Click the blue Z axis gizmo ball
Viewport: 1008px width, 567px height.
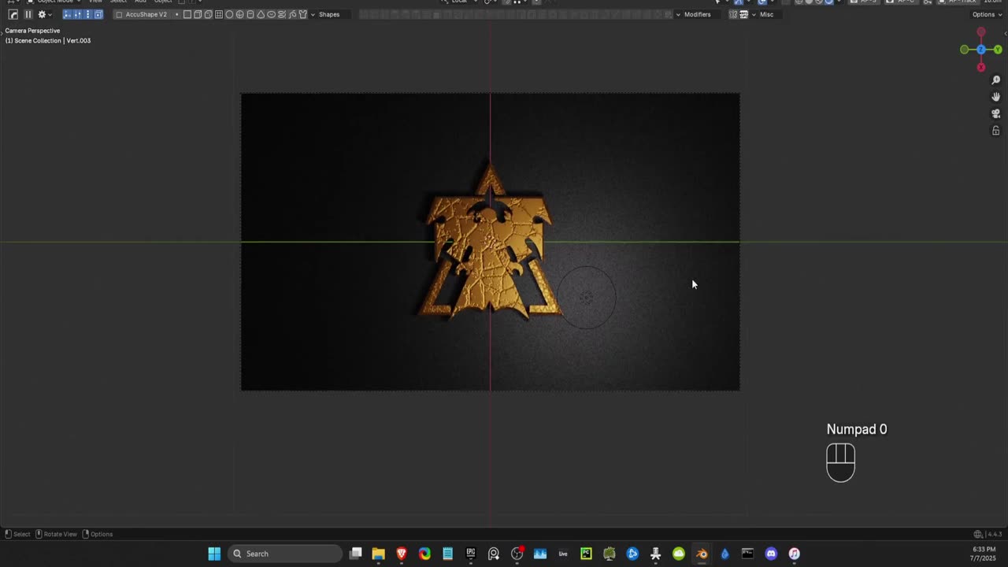click(x=980, y=50)
